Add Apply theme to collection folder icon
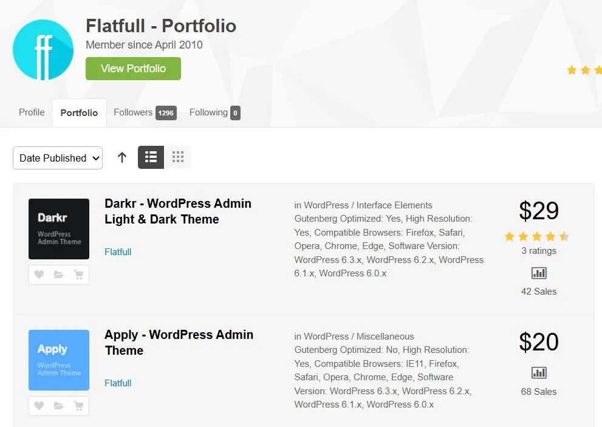This screenshot has height=427, width=602. point(59,406)
